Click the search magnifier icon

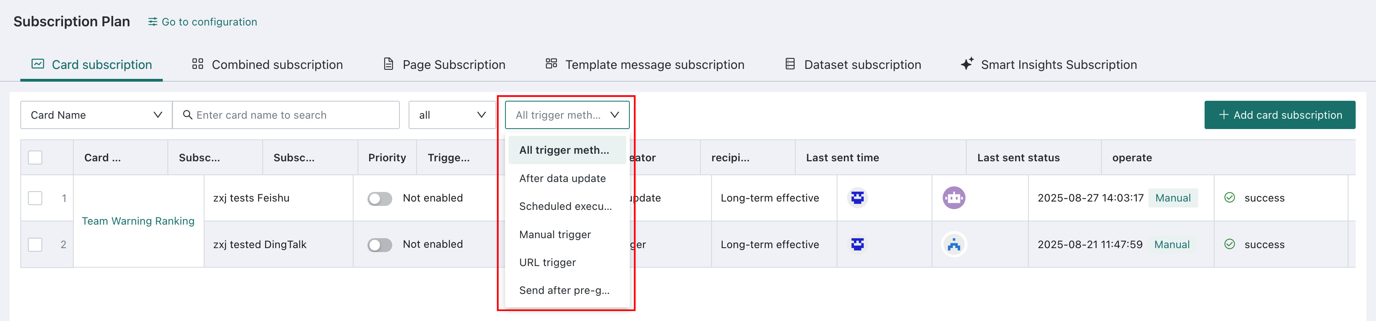click(x=187, y=115)
